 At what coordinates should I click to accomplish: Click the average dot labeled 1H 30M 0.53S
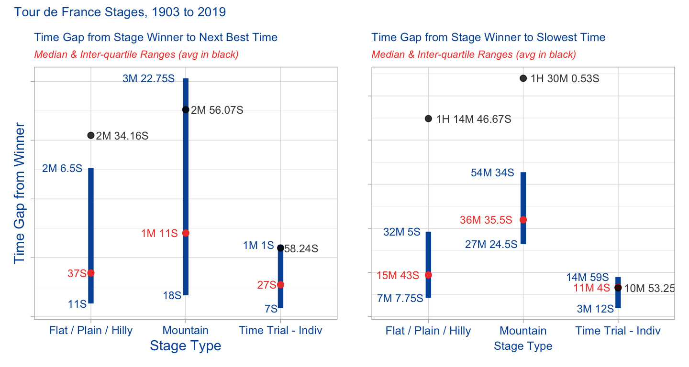523,78
